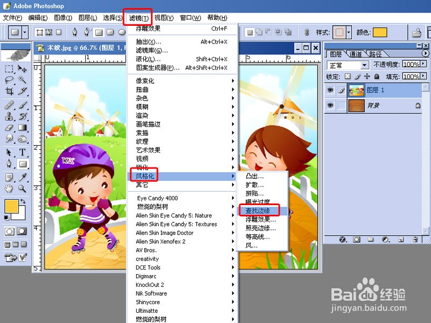
Task: Expand the 模糊 filter submenu
Action: pos(183,107)
